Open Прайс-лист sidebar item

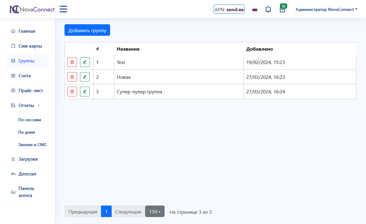point(30,90)
